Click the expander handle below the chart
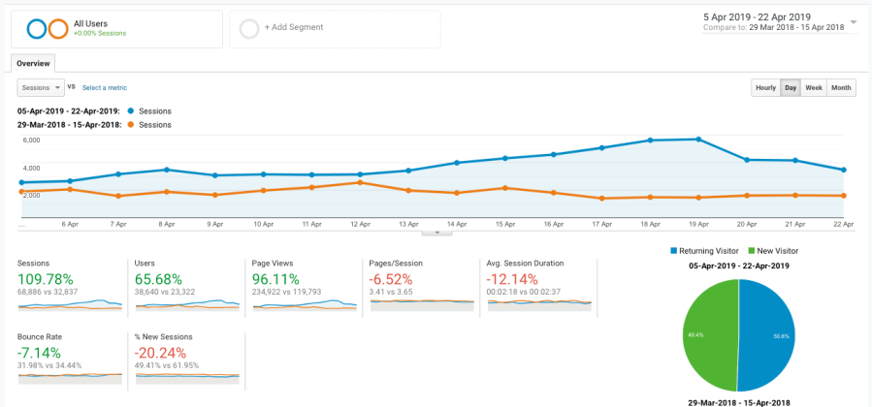Screen dimensions: 872x407 click(436, 233)
